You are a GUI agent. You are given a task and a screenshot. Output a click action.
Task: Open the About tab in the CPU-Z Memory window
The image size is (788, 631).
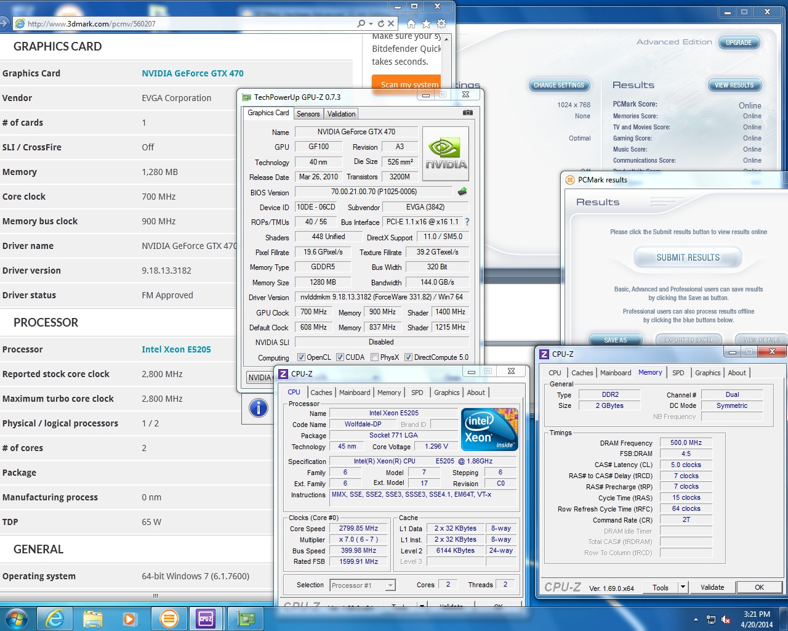click(x=737, y=373)
